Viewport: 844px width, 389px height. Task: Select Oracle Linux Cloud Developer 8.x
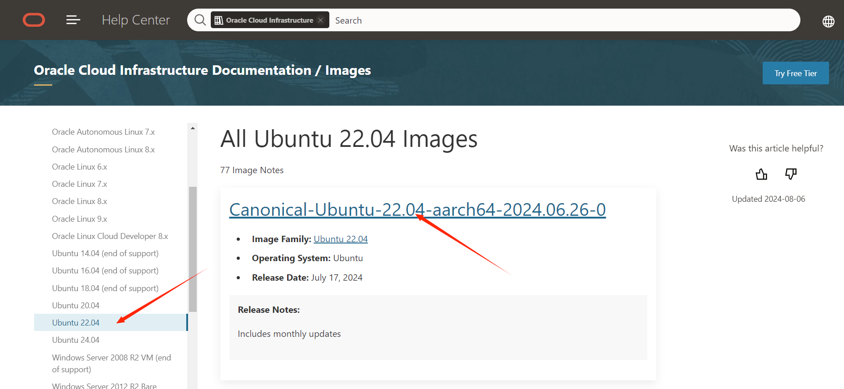[110, 236]
